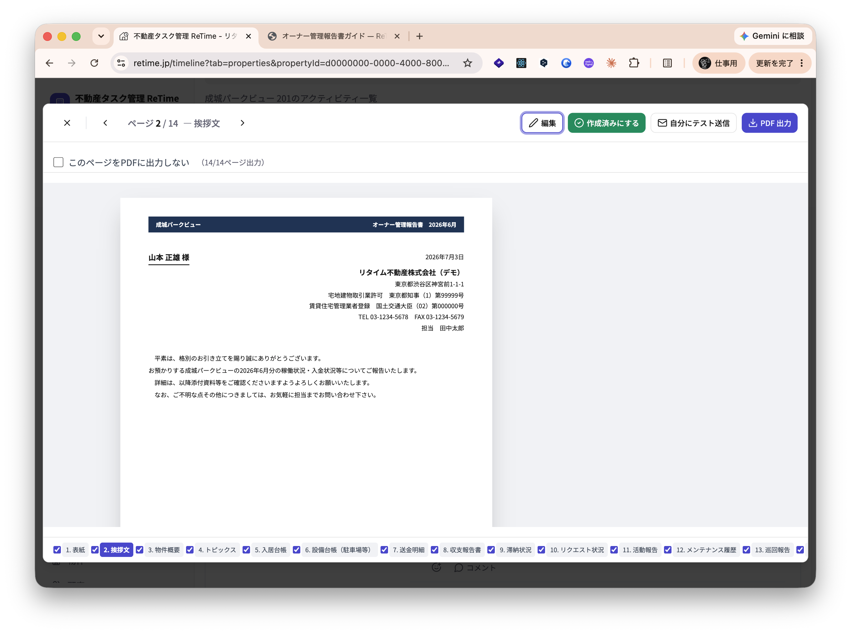Select the 2. 挨拶文 page tab
851x634 pixels.
(116, 549)
